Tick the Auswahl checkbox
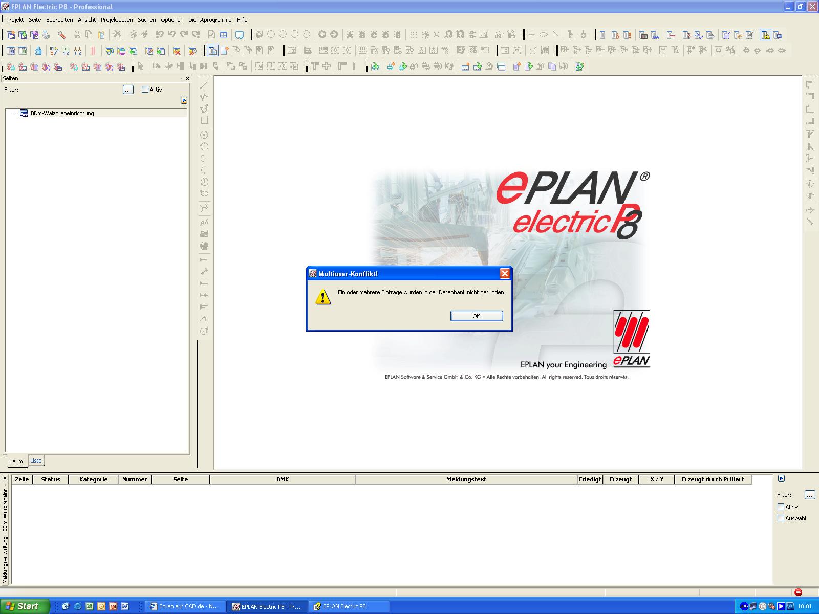This screenshot has height=614, width=819. [781, 518]
